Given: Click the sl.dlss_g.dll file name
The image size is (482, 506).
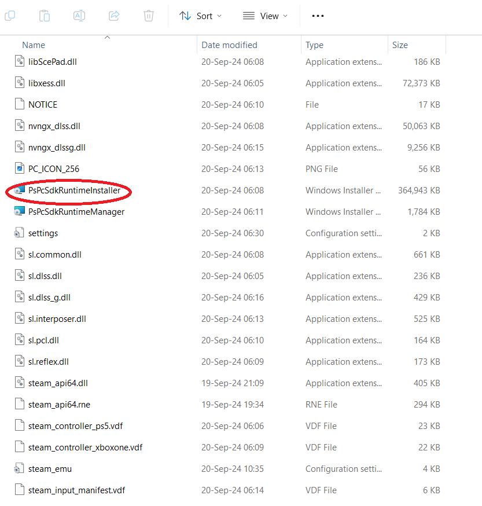Looking at the screenshot, I should click(x=49, y=298).
